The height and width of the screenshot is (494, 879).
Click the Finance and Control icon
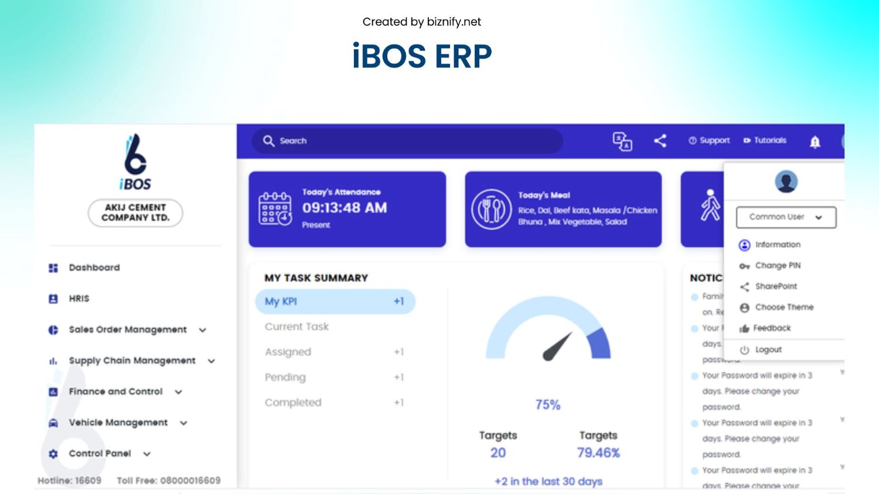tap(53, 392)
